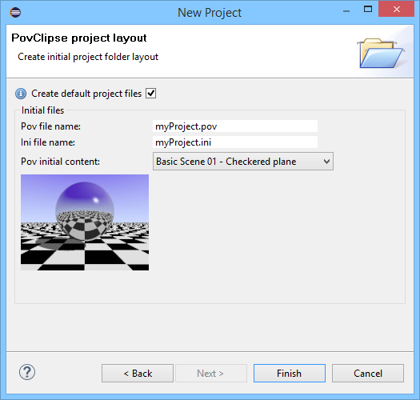The height and width of the screenshot is (400, 420).
Task: Click the PovClipse project layout heading
Action: click(79, 38)
